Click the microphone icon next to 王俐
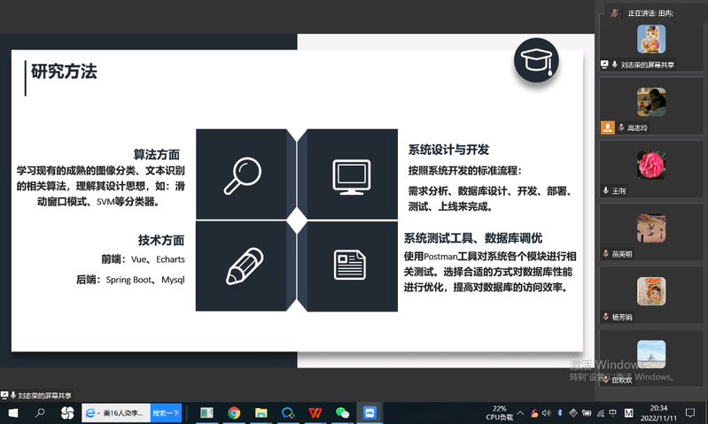The image size is (708, 424). (607, 190)
